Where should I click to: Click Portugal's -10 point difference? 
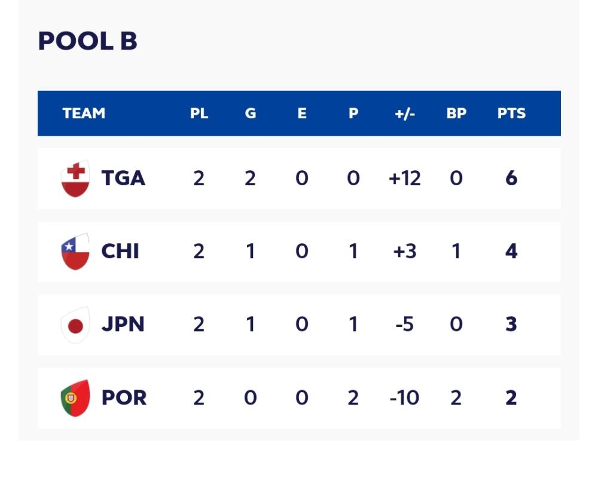(x=405, y=398)
